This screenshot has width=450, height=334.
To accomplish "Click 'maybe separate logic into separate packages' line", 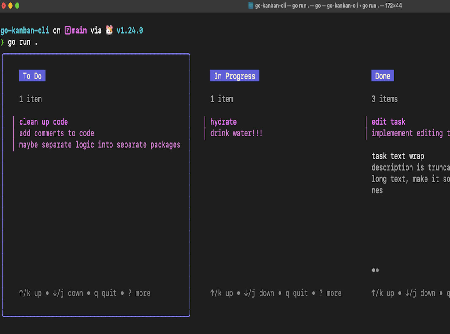I will pos(100,145).
